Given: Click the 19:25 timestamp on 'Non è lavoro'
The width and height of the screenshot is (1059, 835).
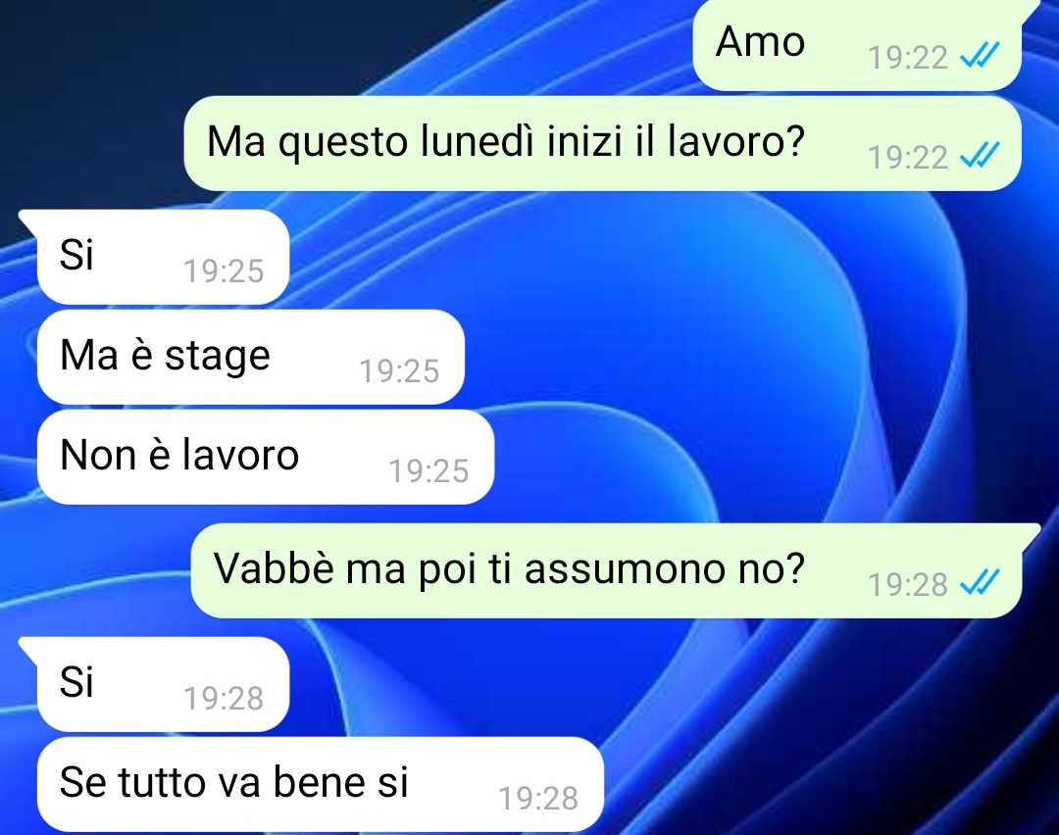Looking at the screenshot, I should (x=429, y=471).
